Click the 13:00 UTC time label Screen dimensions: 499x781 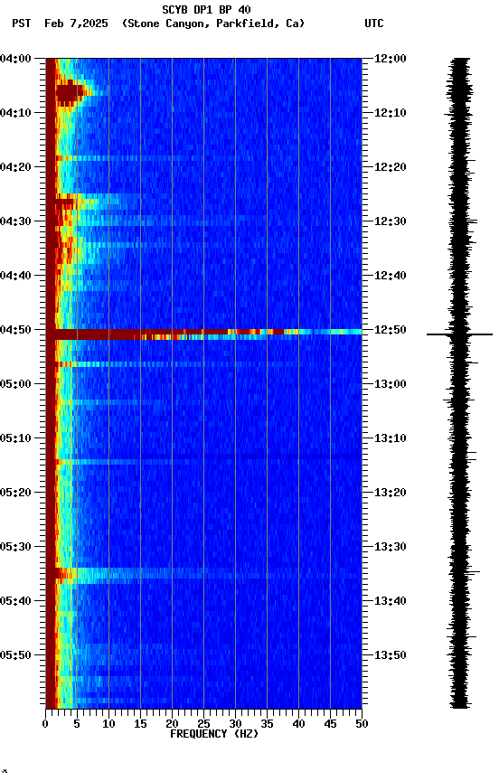(x=391, y=384)
